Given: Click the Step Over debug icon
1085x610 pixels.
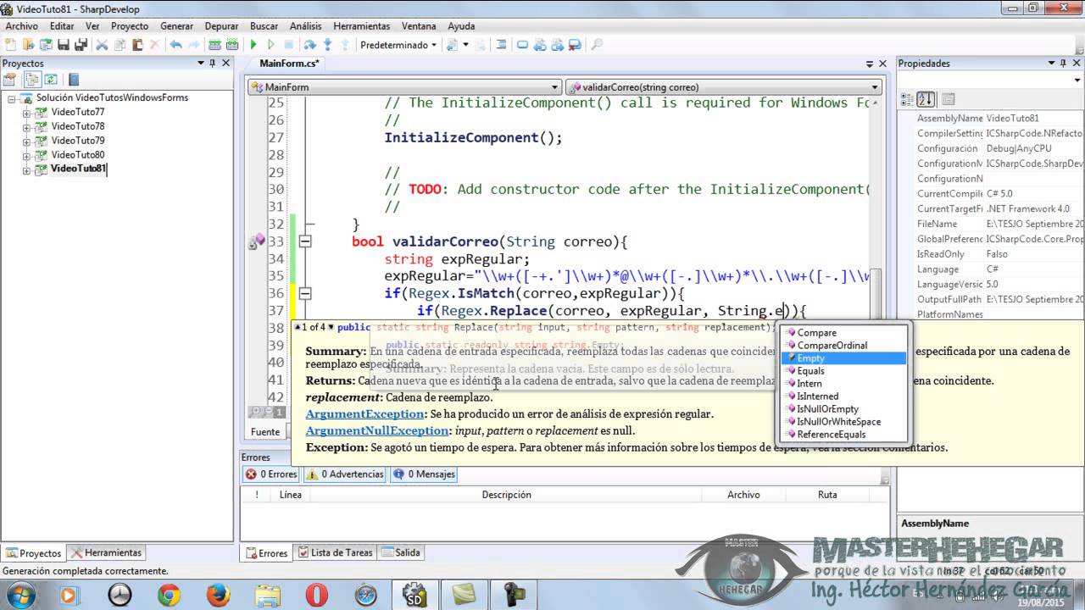Looking at the screenshot, I should pos(310,45).
